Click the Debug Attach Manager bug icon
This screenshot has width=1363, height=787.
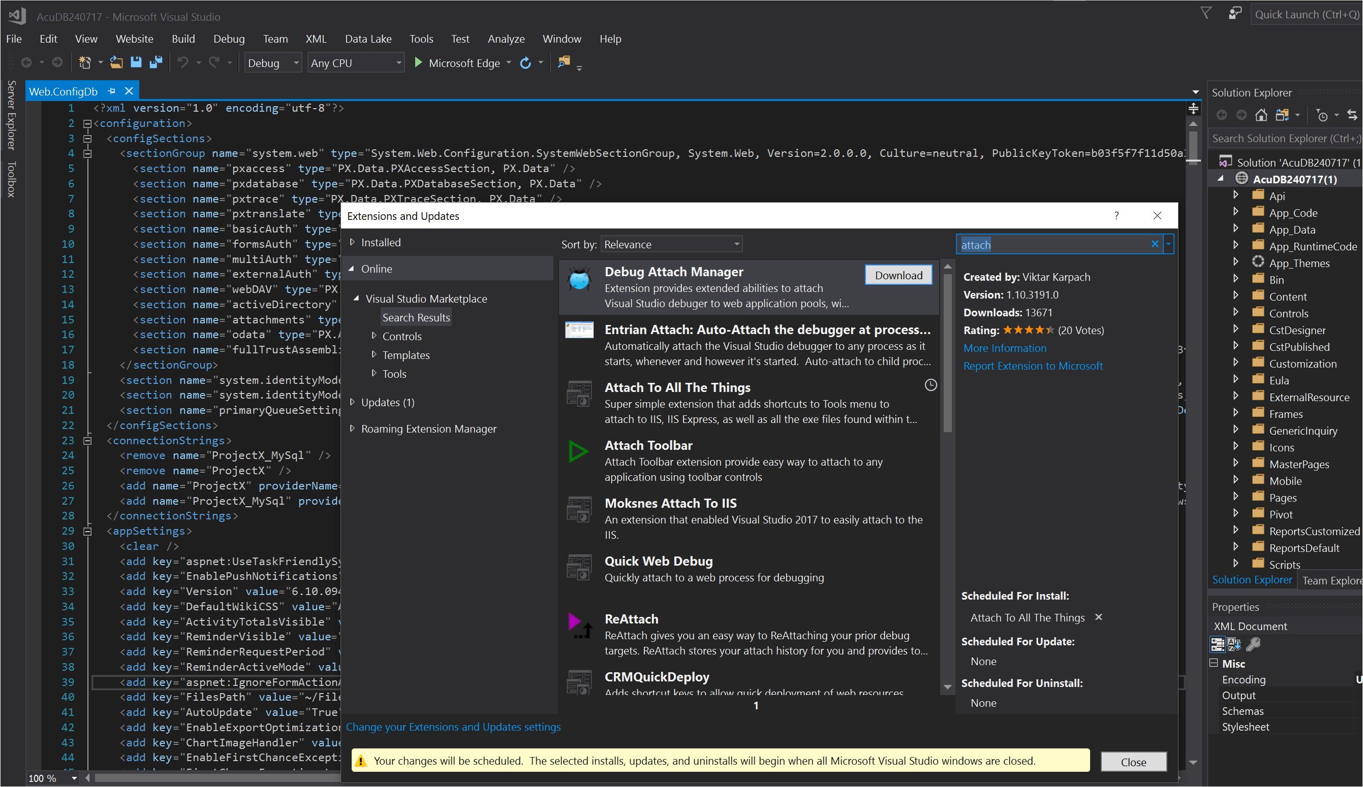pos(579,279)
